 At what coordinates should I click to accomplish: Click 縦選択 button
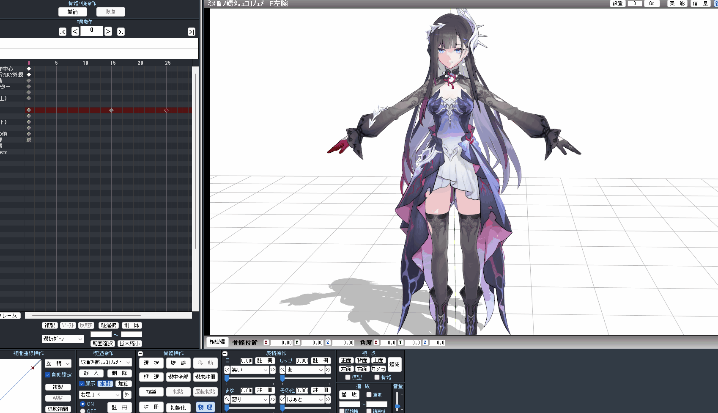tap(109, 325)
